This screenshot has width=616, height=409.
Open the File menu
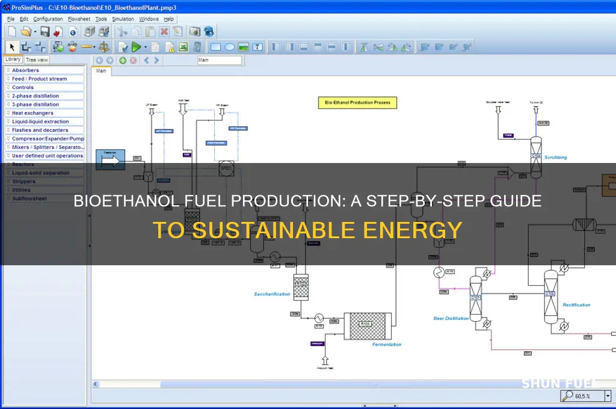[11, 19]
